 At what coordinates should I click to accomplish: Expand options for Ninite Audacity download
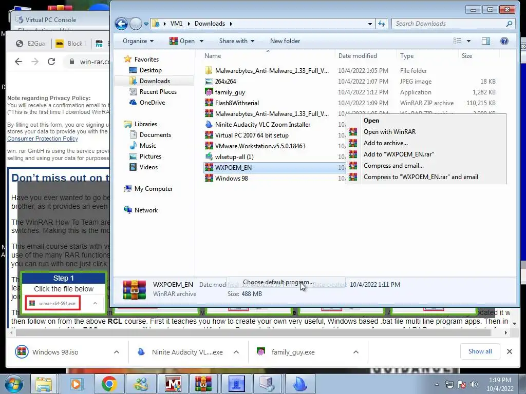coord(236,352)
